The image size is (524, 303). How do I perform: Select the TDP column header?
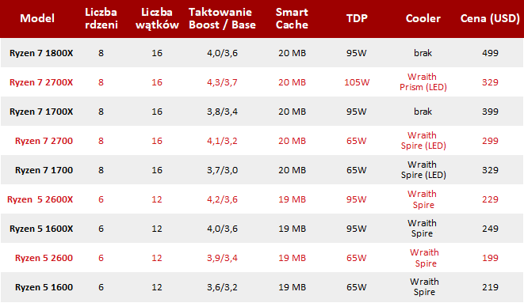[x=357, y=18]
